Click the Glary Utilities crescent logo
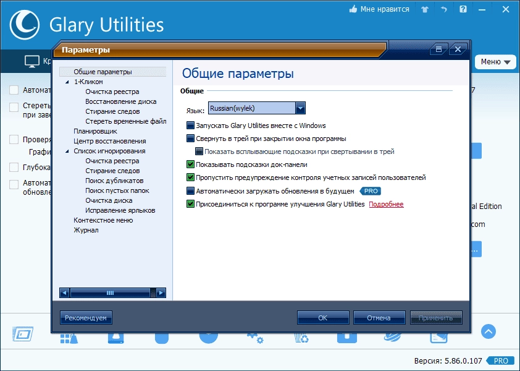This screenshot has width=520, height=371. (25, 25)
